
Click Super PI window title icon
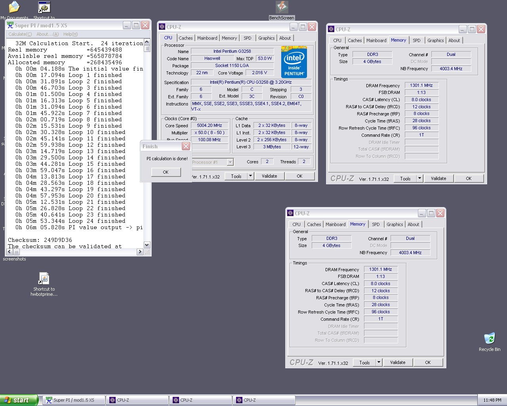10,25
